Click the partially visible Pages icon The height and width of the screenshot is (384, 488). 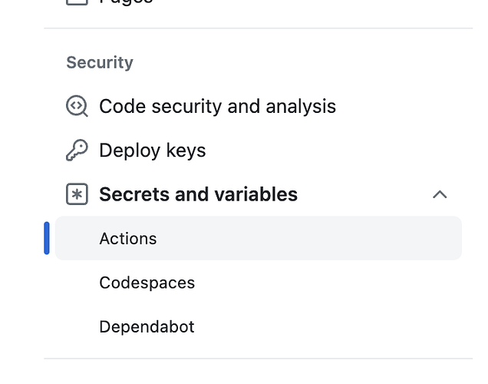tap(77, 2)
